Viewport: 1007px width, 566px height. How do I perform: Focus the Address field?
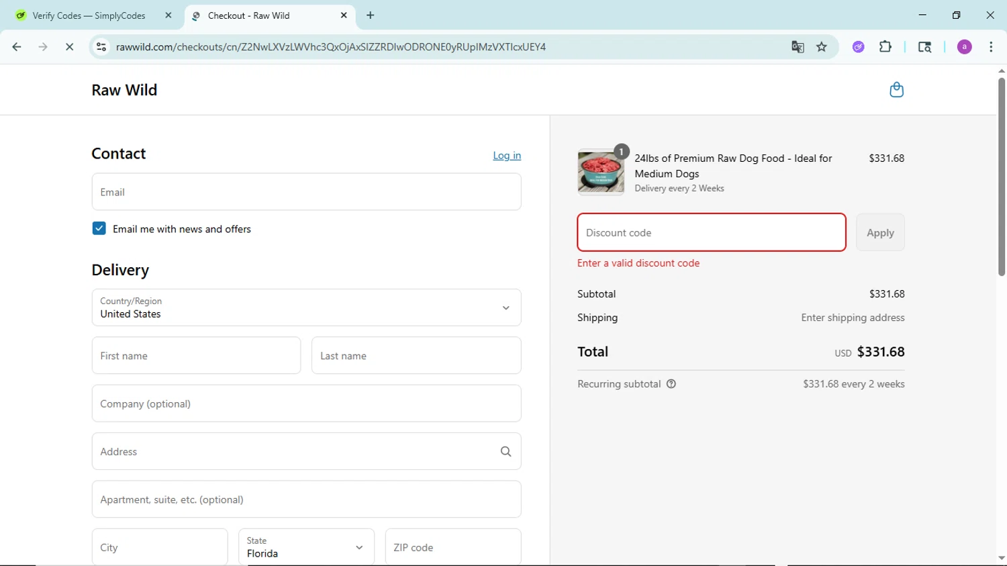(306, 451)
